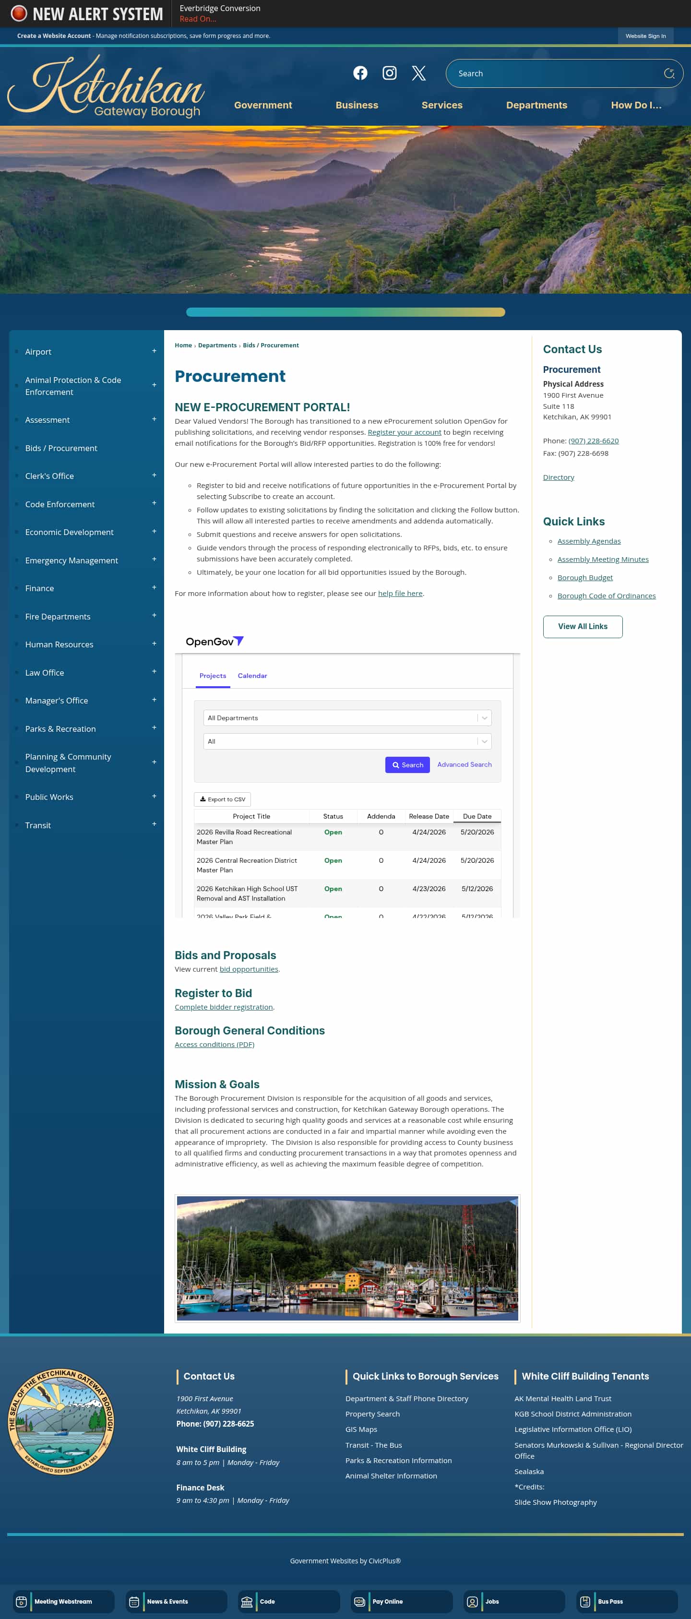Click the harbor photo thumbnail
Viewport: 691px width, 1619px height.
click(x=347, y=1258)
